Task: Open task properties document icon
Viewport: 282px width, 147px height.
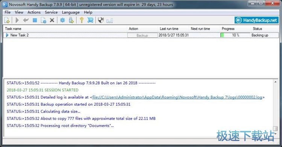Action: (44, 20)
